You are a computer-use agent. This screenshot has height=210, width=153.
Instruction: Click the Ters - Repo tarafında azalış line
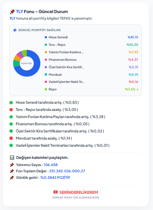47,110
